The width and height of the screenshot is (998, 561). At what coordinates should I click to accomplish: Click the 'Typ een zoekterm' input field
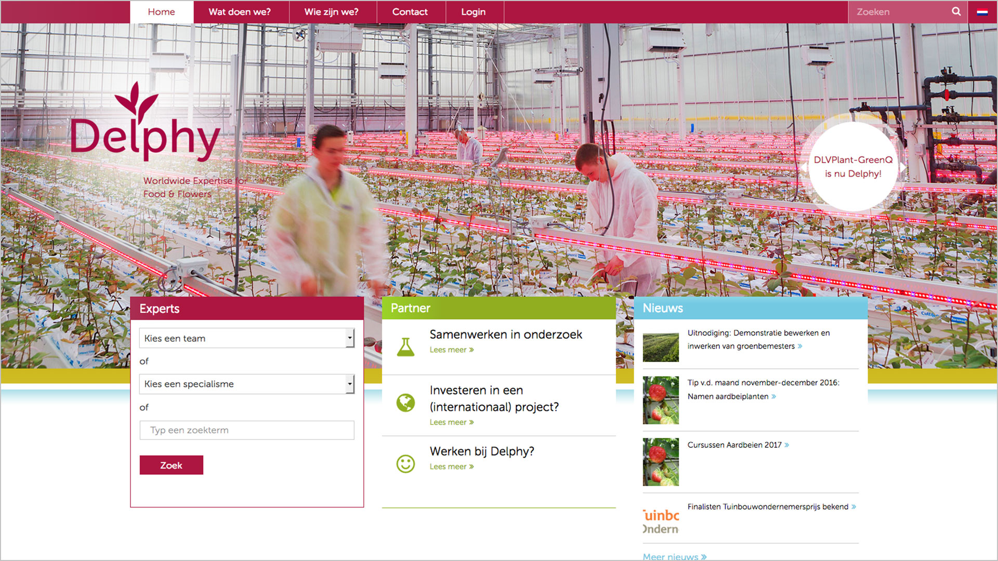[246, 430]
